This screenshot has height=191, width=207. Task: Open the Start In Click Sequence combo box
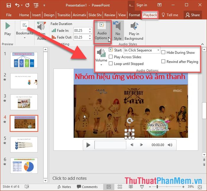pyautogui.click(x=142, y=50)
